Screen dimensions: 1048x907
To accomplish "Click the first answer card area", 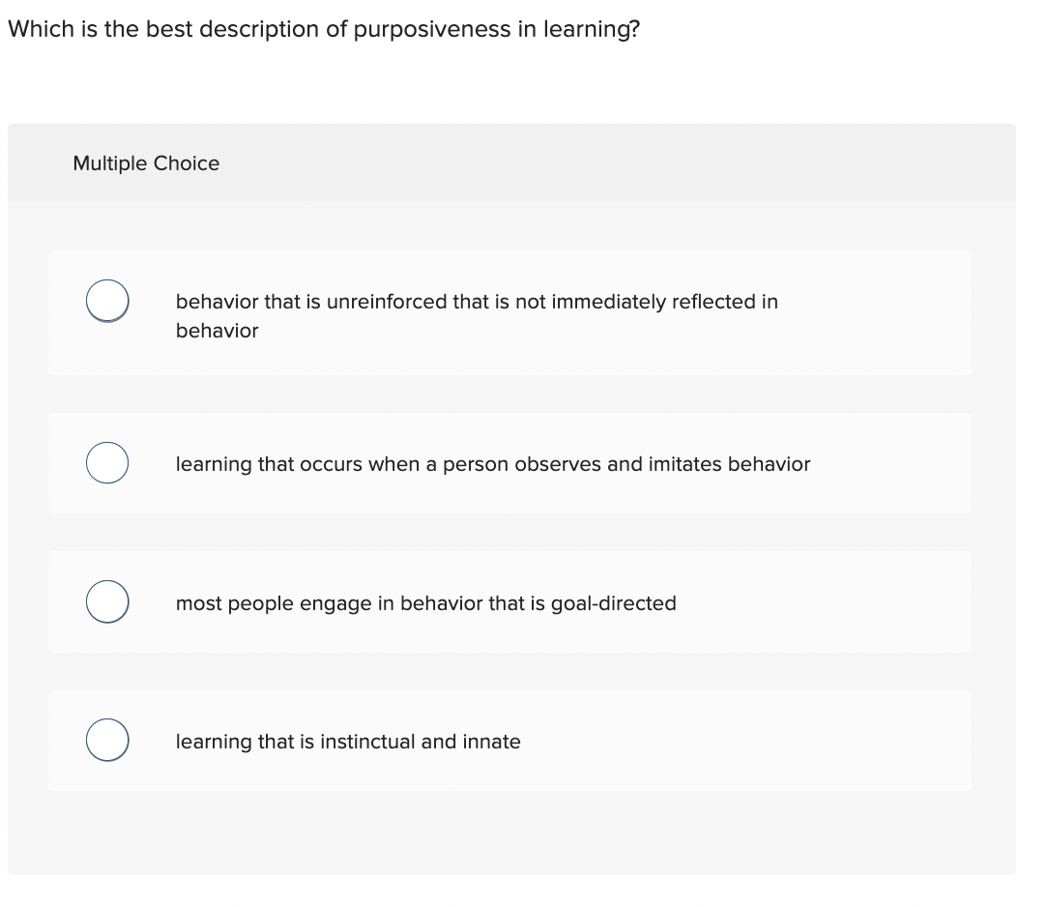I will [509, 312].
